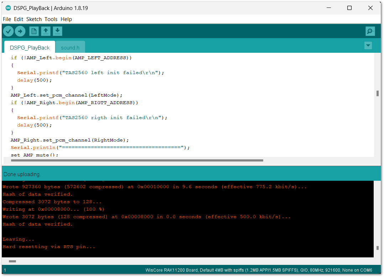This screenshot has height=277, width=384.
Task: Open the Edit menu
Action: 19,19
